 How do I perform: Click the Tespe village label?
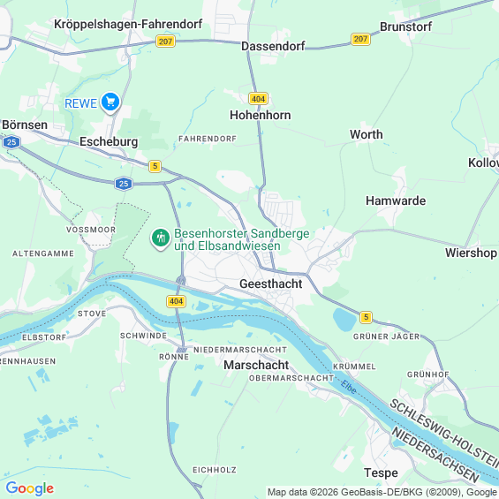click(381, 473)
